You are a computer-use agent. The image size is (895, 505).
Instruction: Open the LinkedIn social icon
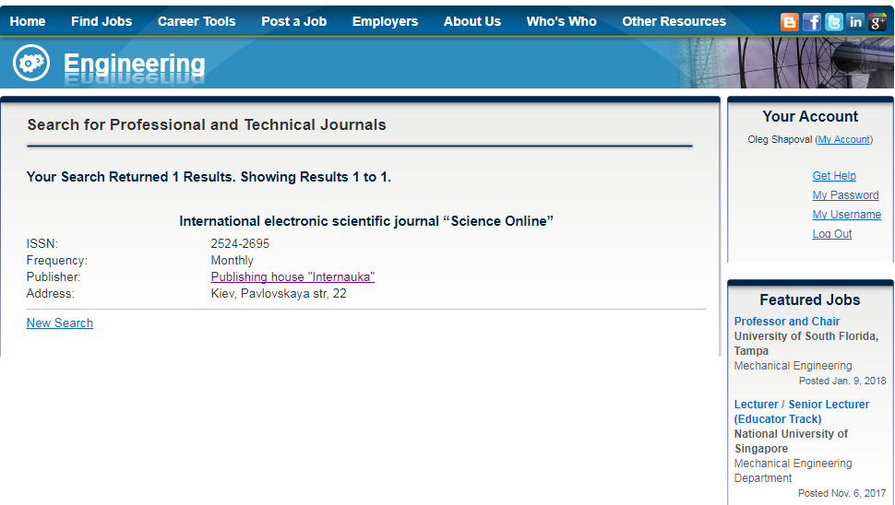coord(855,22)
